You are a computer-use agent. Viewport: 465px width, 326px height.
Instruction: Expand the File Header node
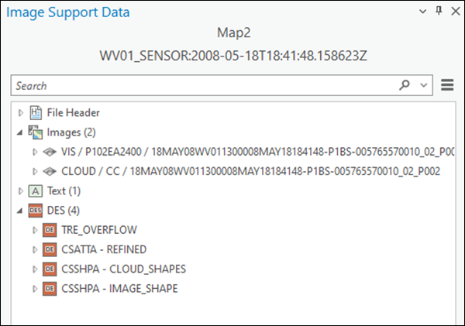tap(20, 113)
